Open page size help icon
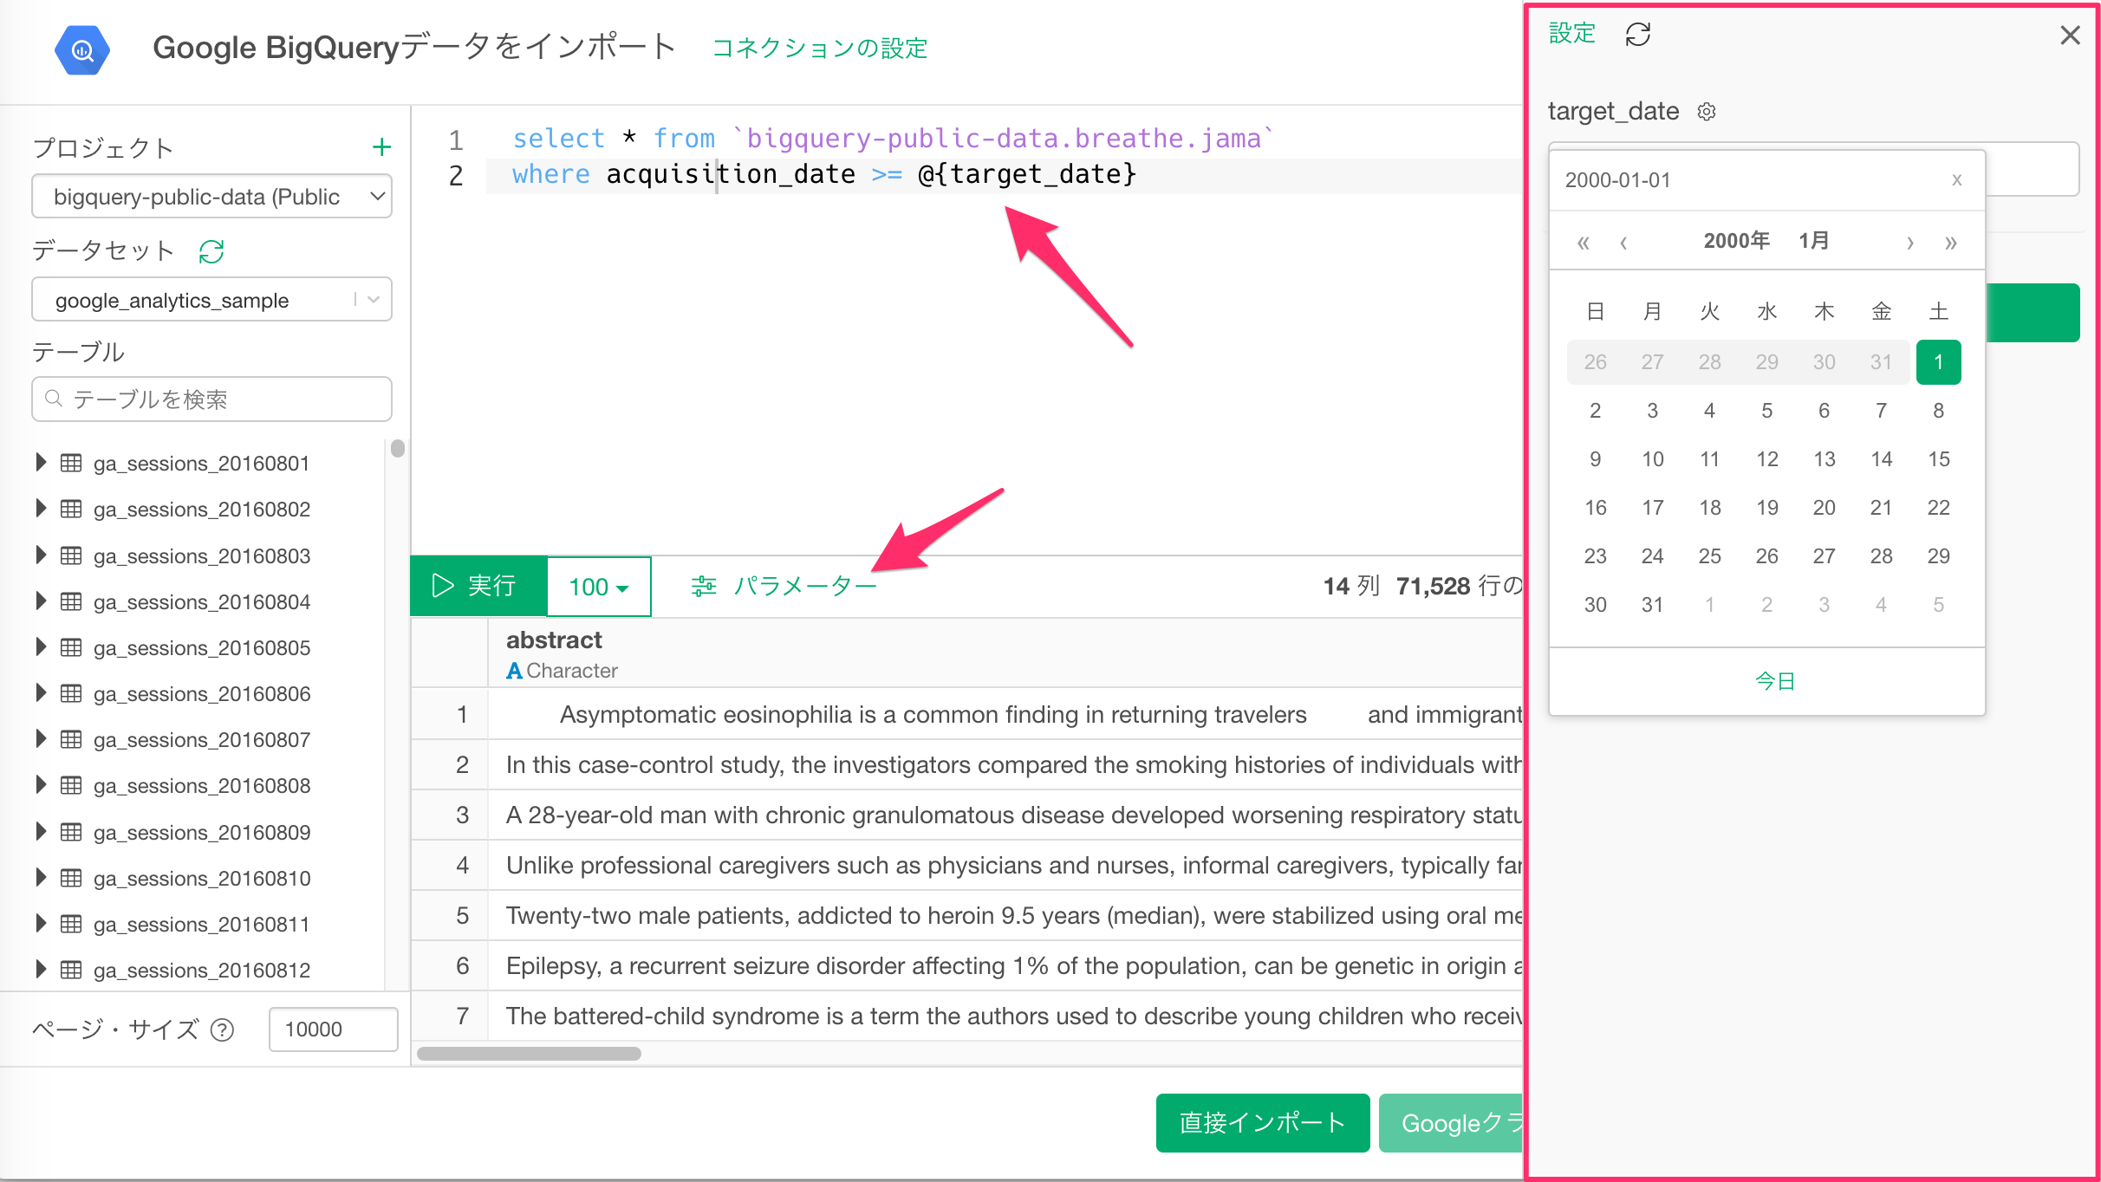 [223, 1029]
